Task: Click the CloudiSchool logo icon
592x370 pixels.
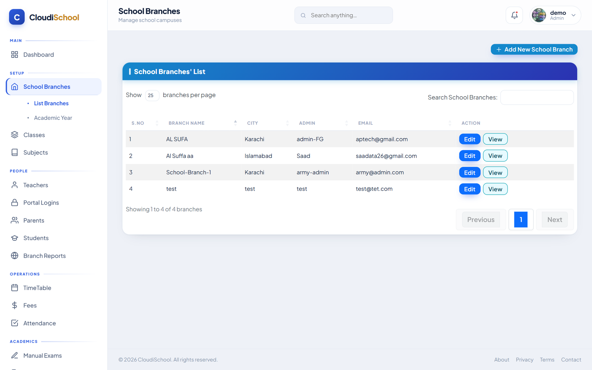Action: (17, 17)
